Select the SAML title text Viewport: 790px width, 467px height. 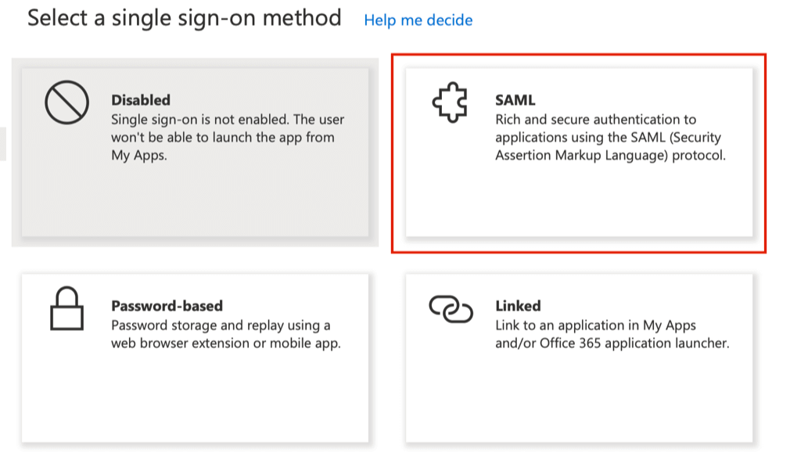click(x=515, y=100)
